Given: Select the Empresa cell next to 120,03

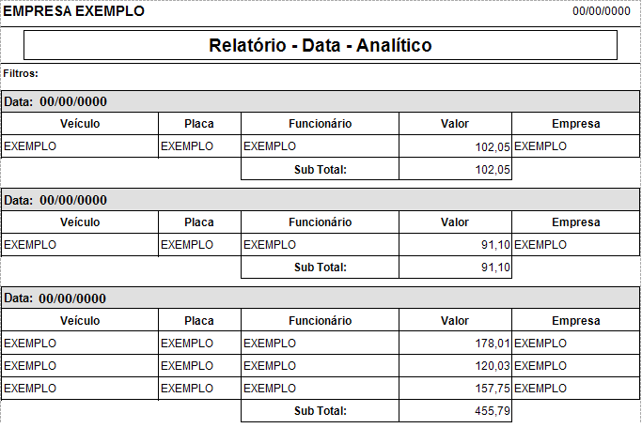Looking at the screenshot, I should coord(575,365).
